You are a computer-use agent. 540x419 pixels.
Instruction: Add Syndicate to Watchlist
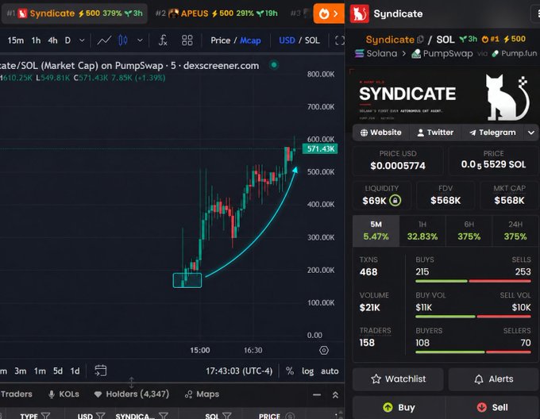[x=398, y=379]
